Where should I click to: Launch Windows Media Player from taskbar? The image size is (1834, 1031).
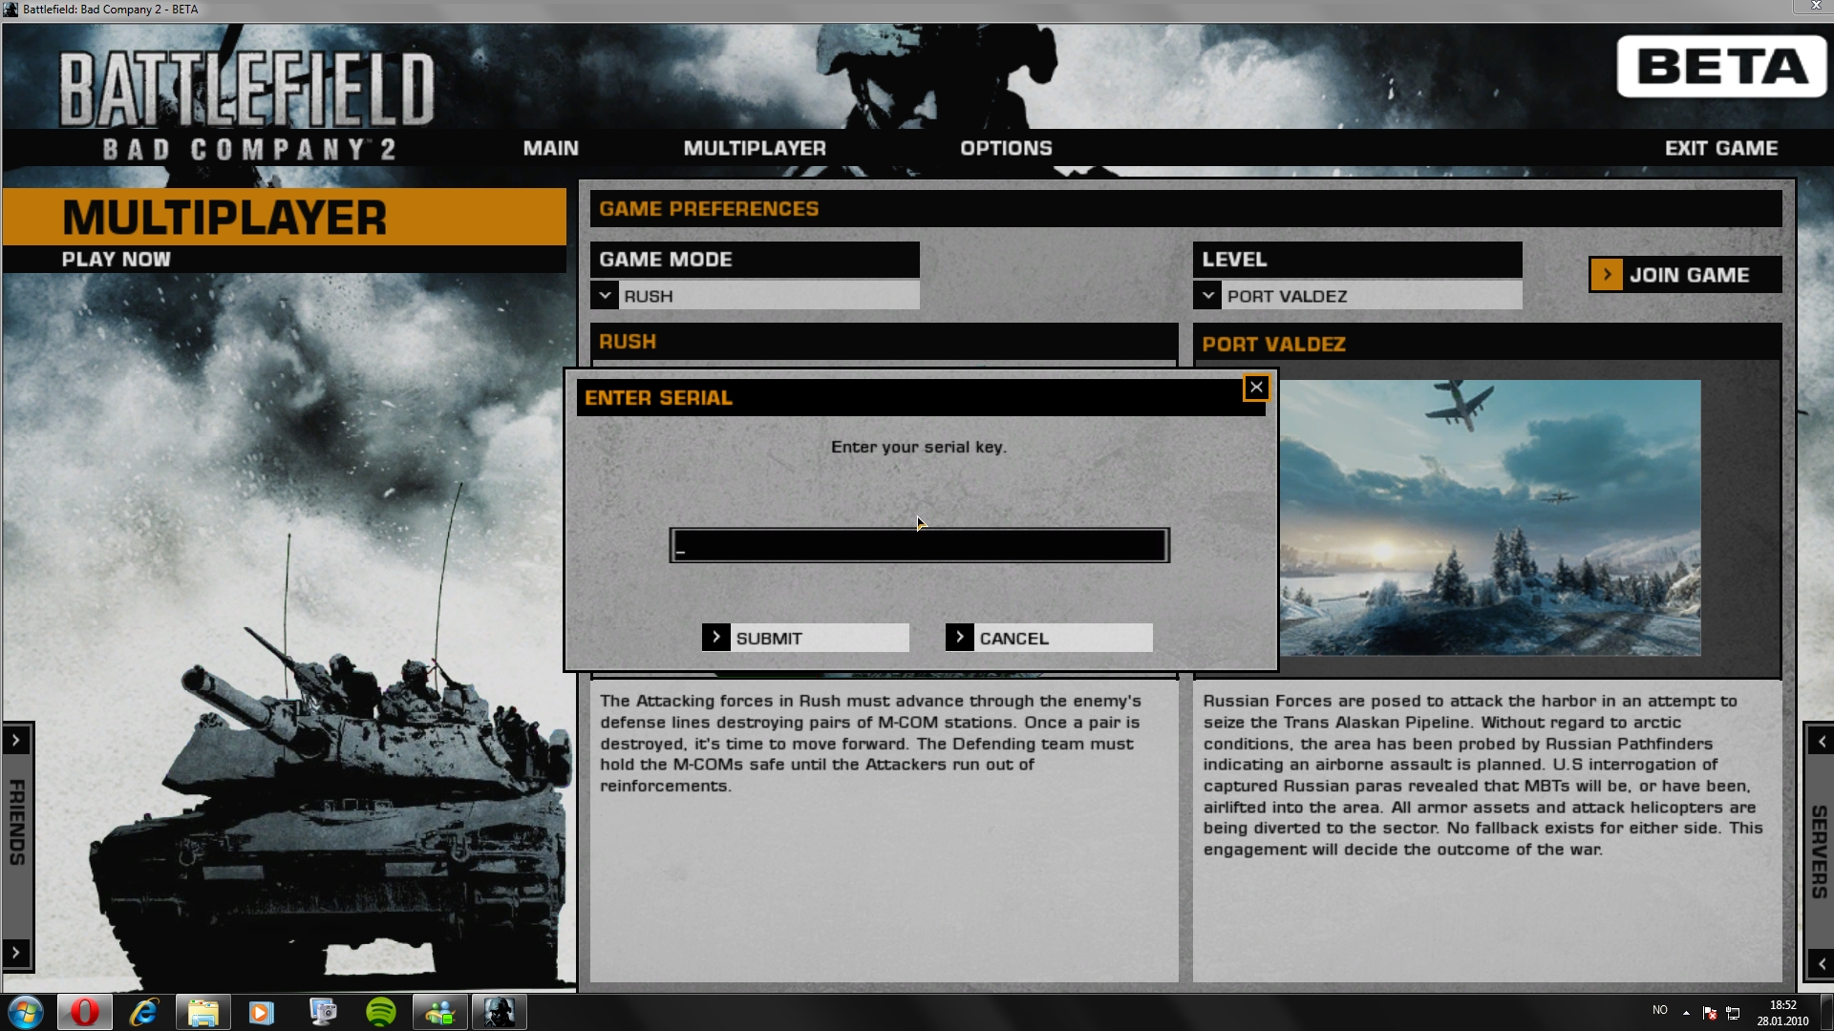pyautogui.click(x=261, y=1012)
